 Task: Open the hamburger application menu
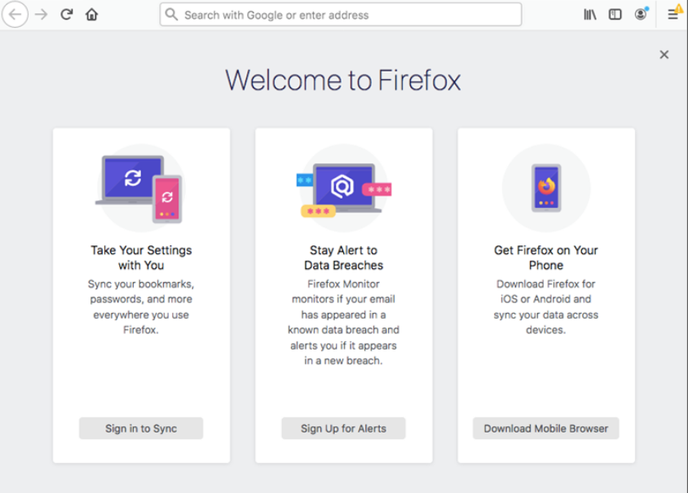pyautogui.click(x=673, y=14)
